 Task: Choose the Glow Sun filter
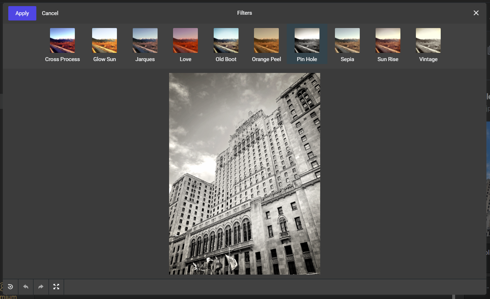point(104,45)
